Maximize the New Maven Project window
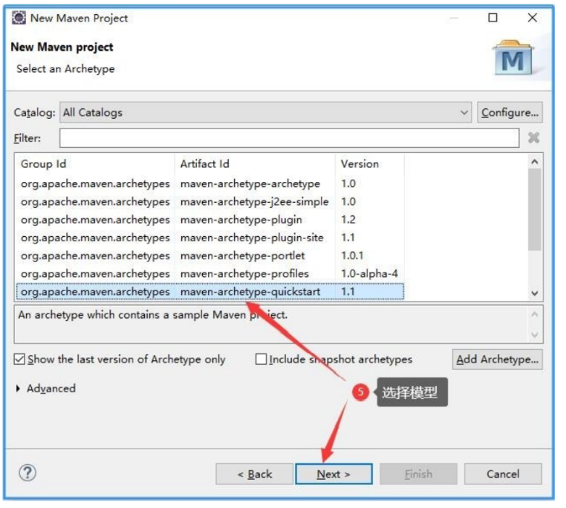The width and height of the screenshot is (566, 508). click(492, 18)
